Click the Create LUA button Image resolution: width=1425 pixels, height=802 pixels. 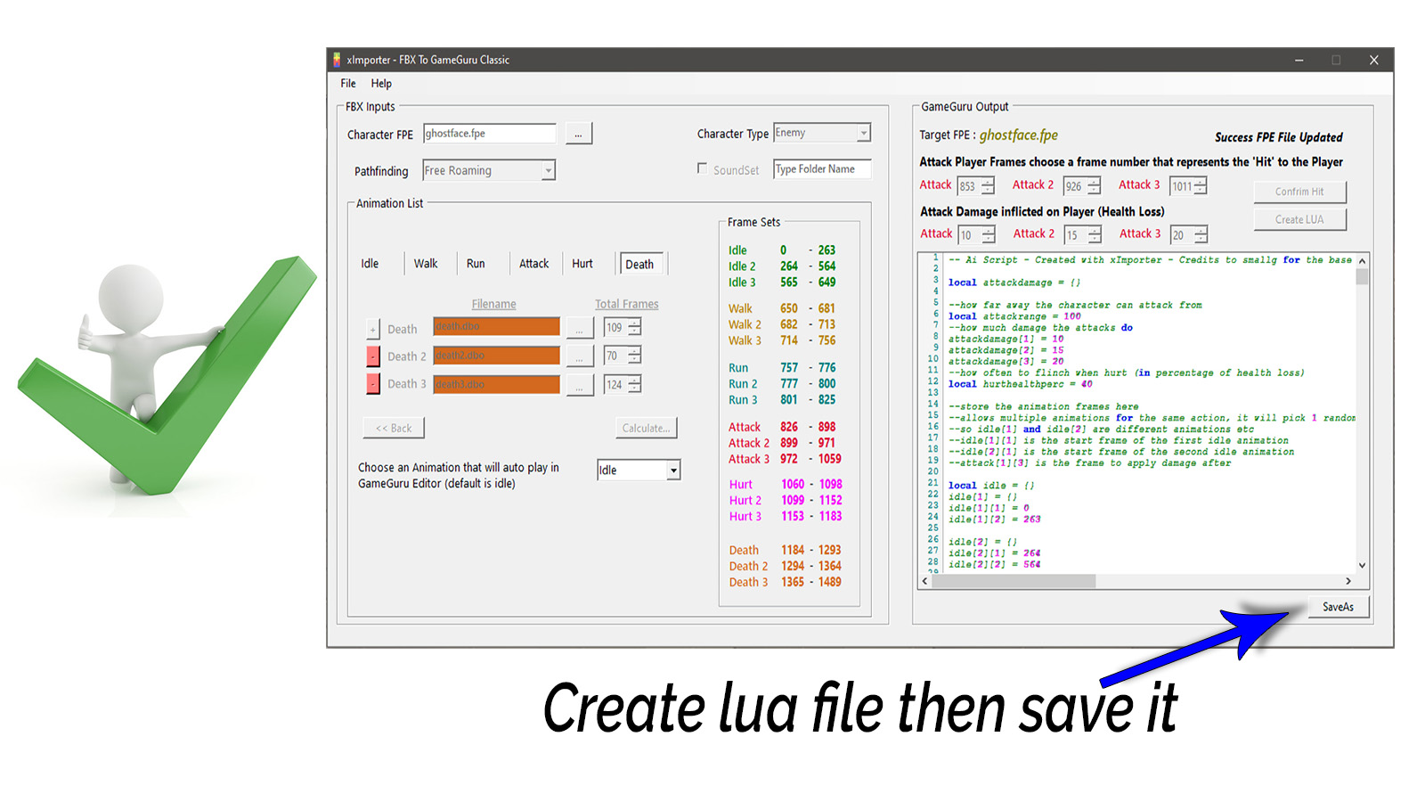1299,219
